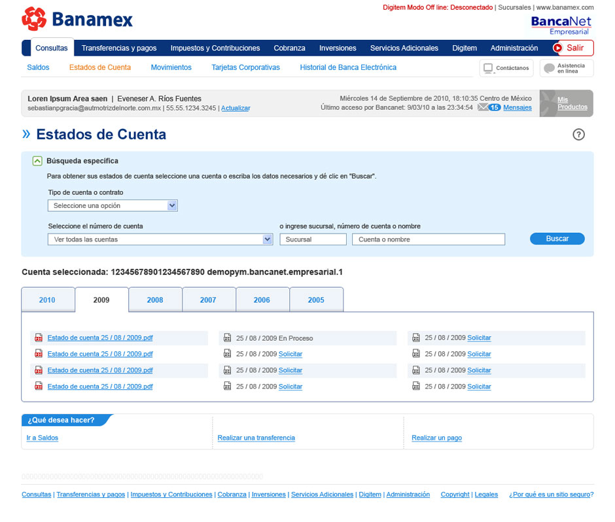Click www.banamex.com in the header
The height and width of the screenshot is (522, 615).
[565, 7]
